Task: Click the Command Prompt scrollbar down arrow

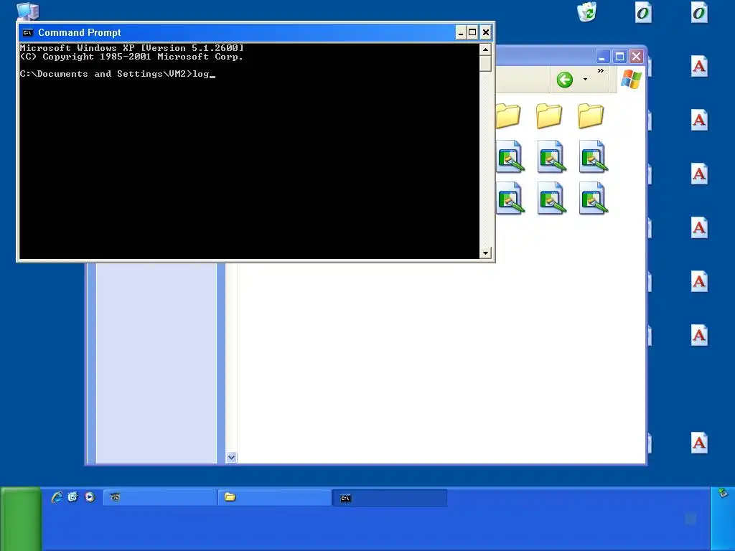Action: [485, 253]
